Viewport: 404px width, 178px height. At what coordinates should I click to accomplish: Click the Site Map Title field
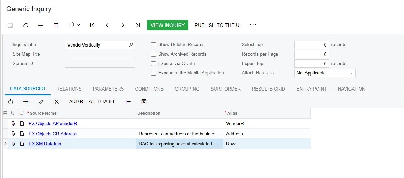point(100,54)
